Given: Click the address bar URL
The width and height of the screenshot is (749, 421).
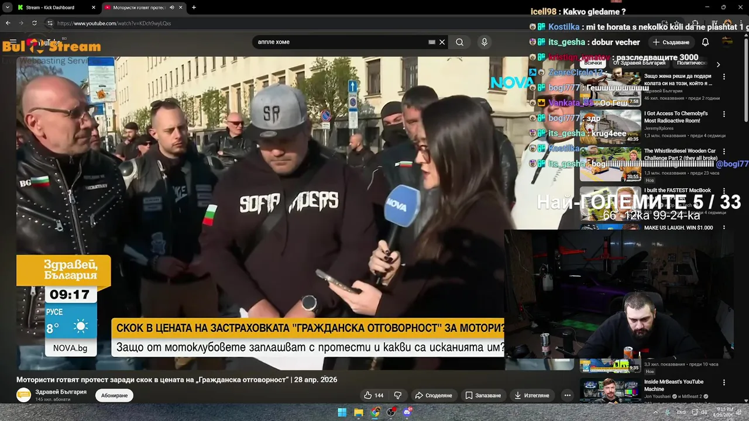Looking at the screenshot, I should 114,23.
